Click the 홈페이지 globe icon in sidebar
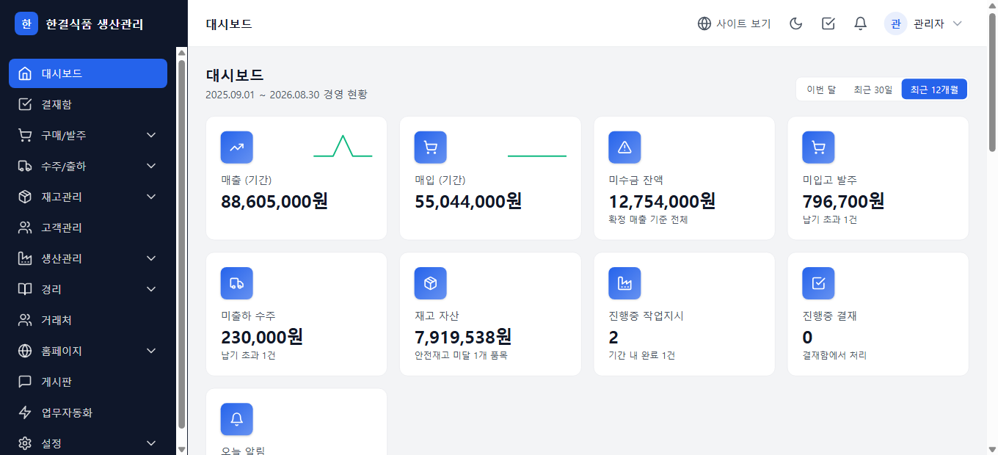998x455 pixels. tap(25, 351)
